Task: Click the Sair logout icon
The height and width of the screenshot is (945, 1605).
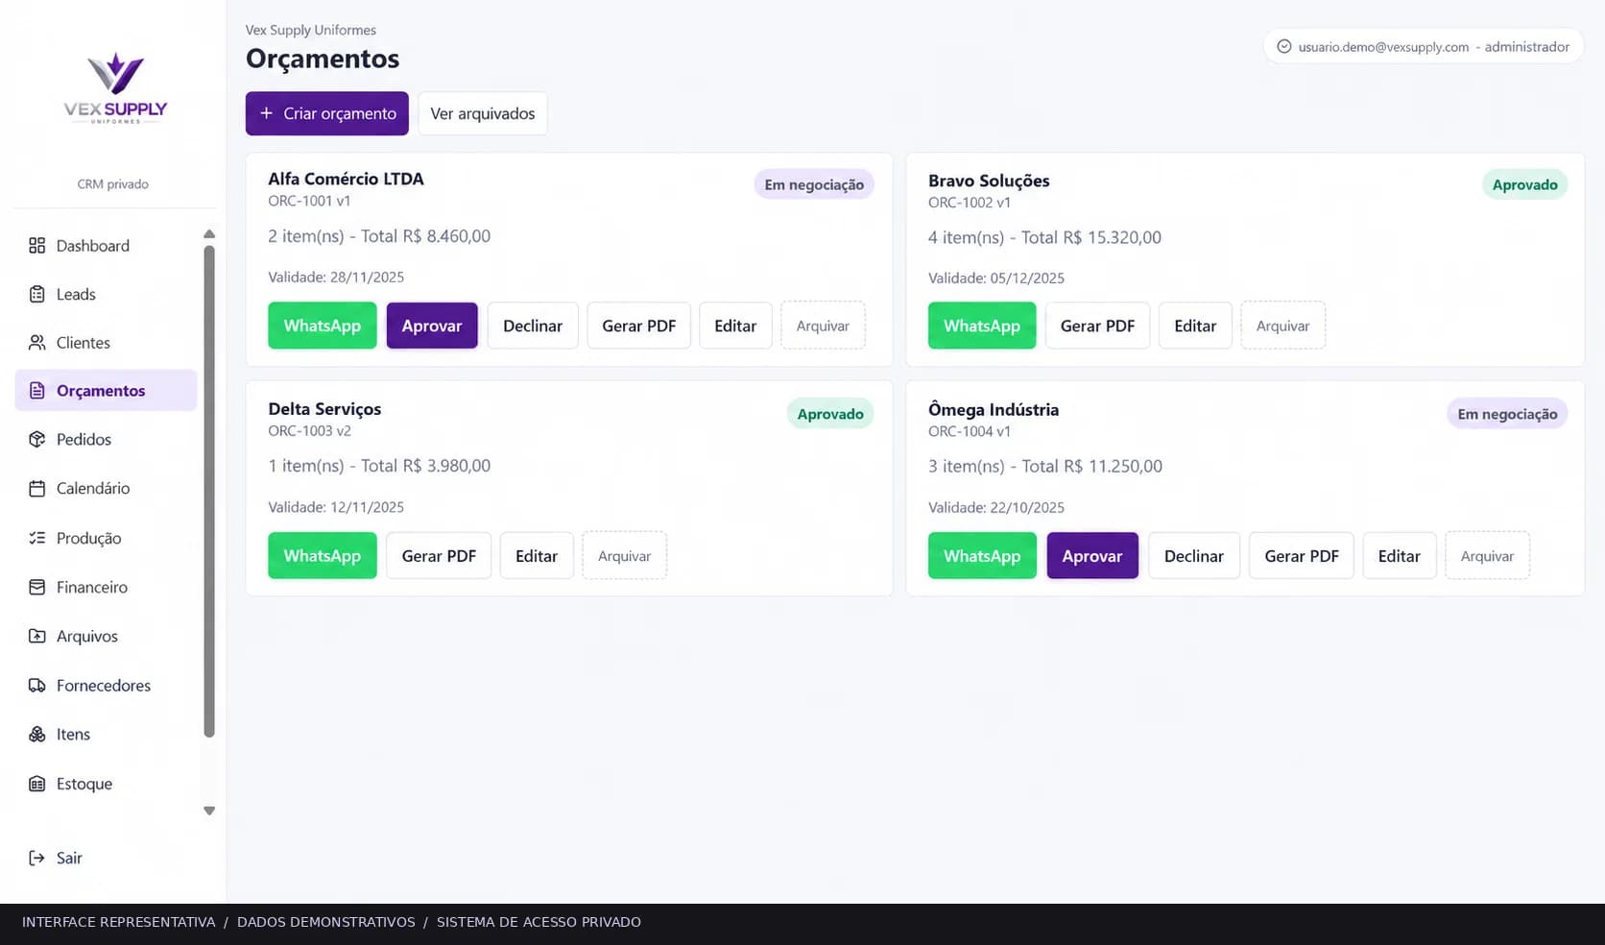Action: (x=37, y=859)
